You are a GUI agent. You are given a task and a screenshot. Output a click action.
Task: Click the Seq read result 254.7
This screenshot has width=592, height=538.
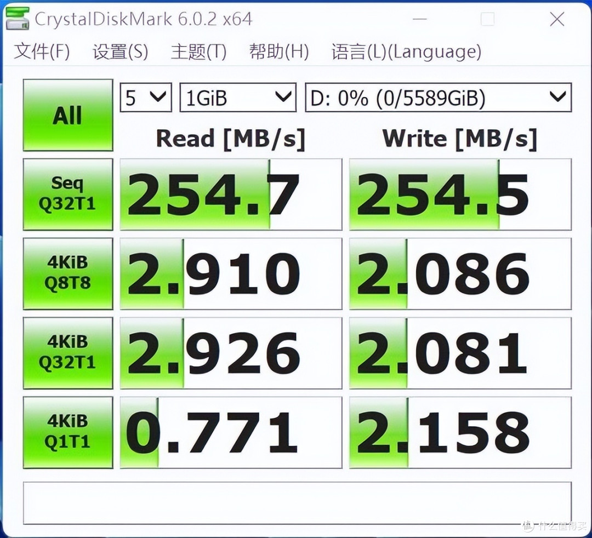(x=231, y=194)
